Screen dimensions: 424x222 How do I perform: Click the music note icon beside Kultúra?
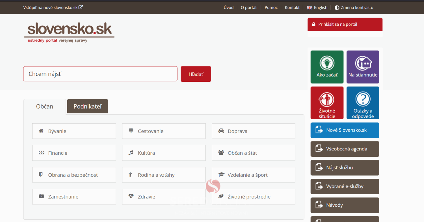coord(131,153)
